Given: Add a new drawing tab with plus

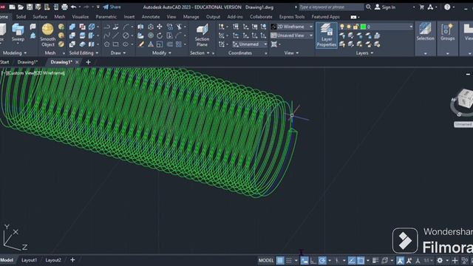Looking at the screenshot, I should [x=88, y=62].
